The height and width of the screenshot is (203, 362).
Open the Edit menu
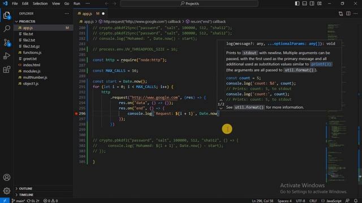click(x=25, y=3)
